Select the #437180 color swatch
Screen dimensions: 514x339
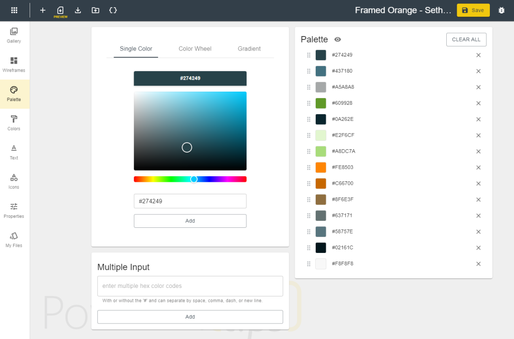[321, 71]
